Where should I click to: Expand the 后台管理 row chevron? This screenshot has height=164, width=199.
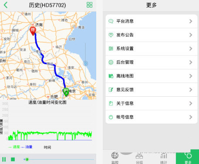[191, 62]
